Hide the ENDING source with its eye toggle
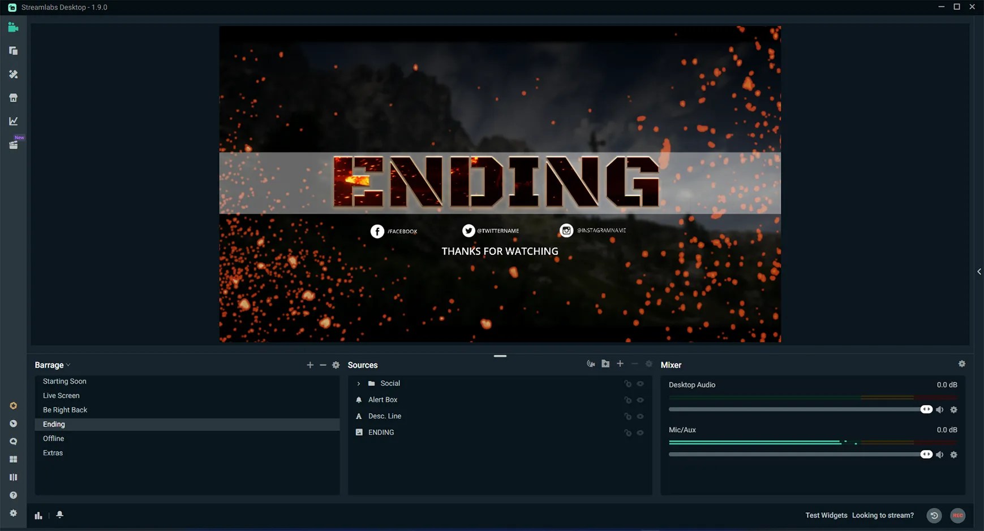 pos(641,432)
